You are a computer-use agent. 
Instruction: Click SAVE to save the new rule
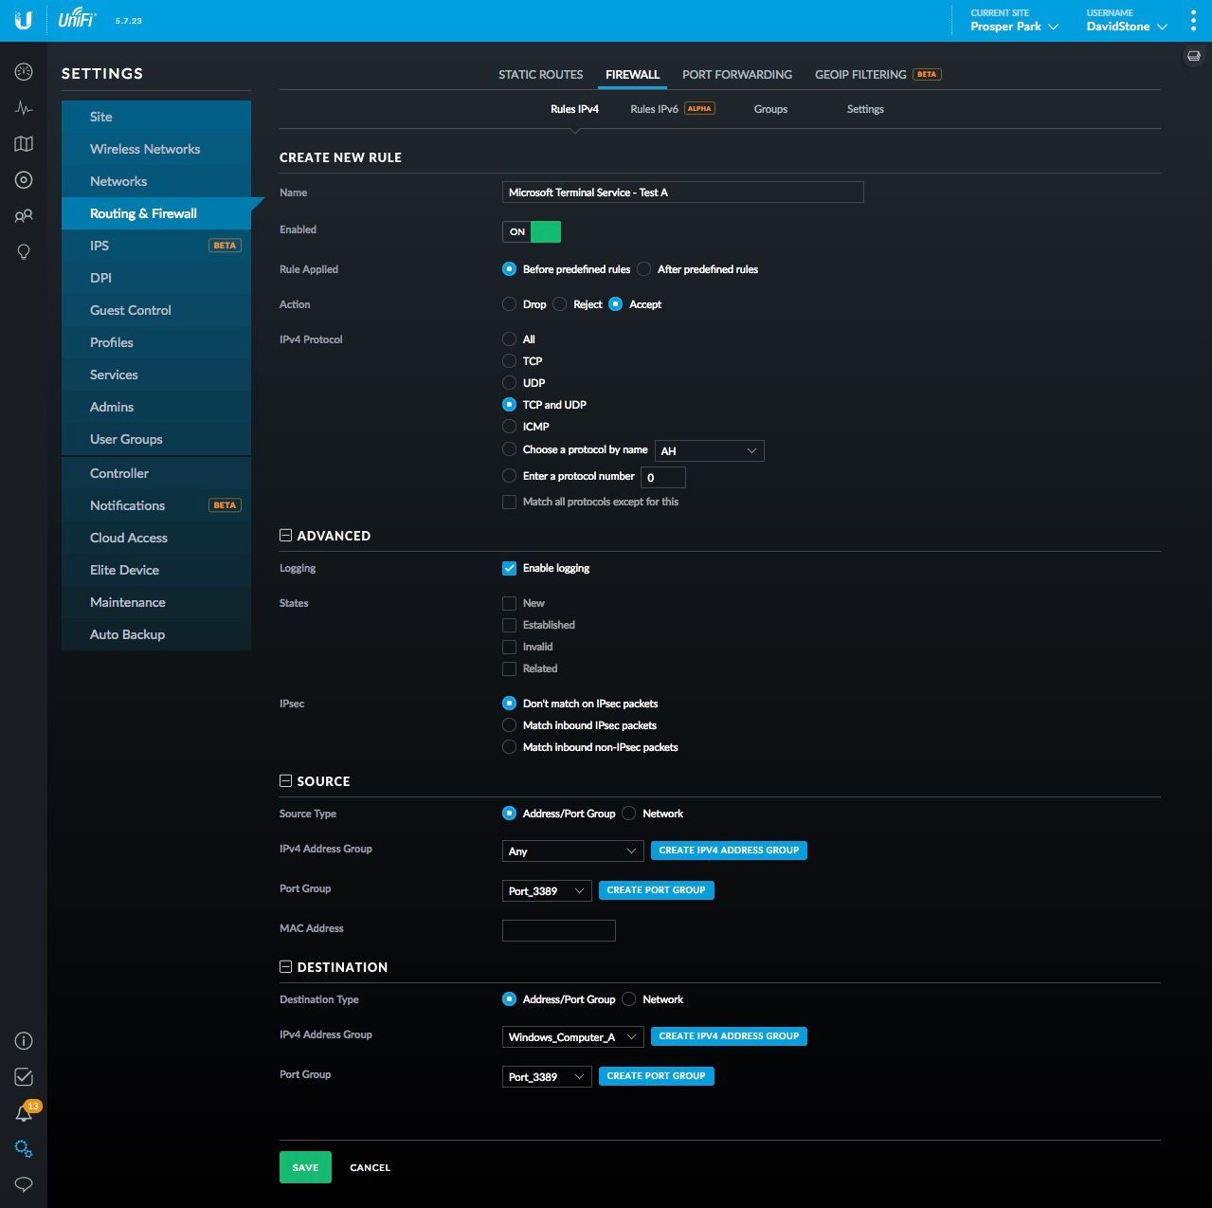304,1167
